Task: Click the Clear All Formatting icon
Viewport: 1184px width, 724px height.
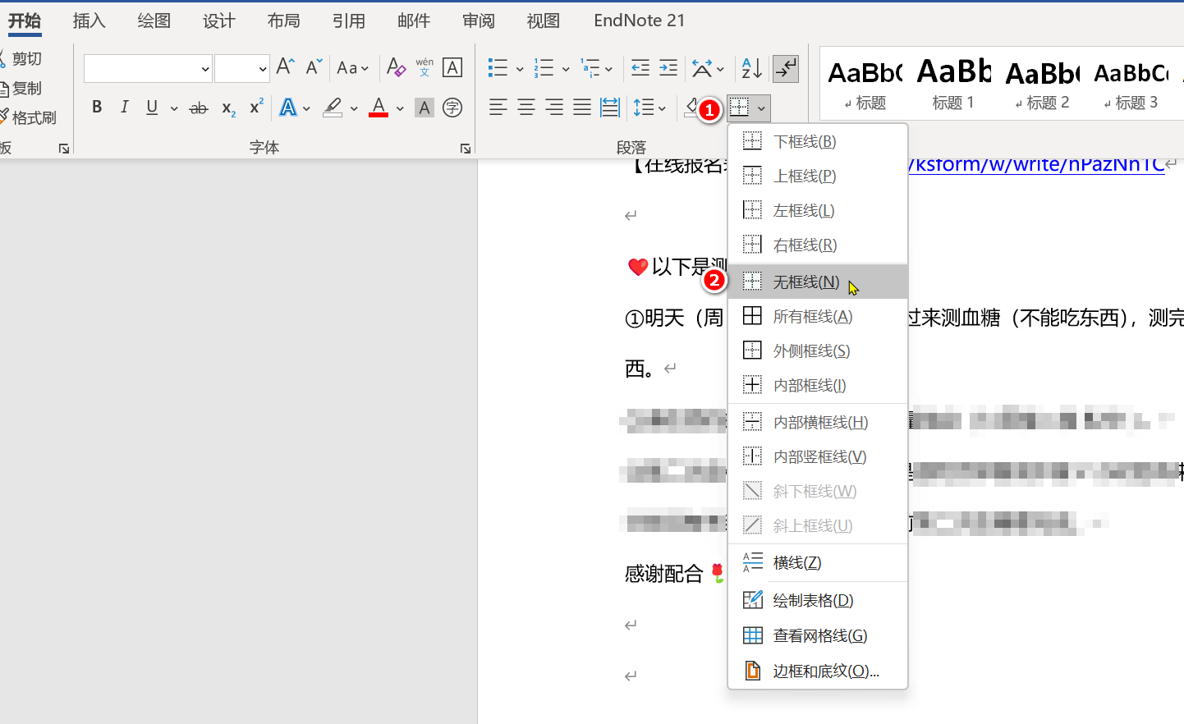Action: click(x=396, y=67)
